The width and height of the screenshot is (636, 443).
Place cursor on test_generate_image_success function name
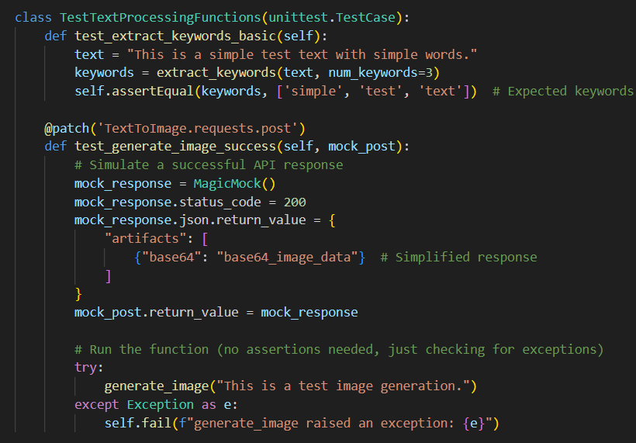pyautogui.click(x=178, y=147)
